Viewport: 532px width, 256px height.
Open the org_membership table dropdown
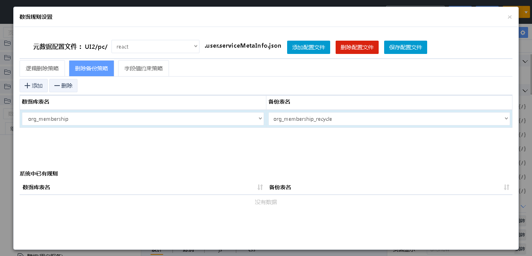coord(143,119)
